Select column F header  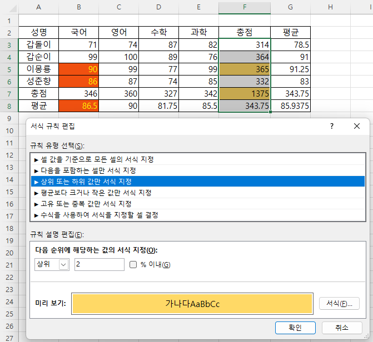point(245,7)
